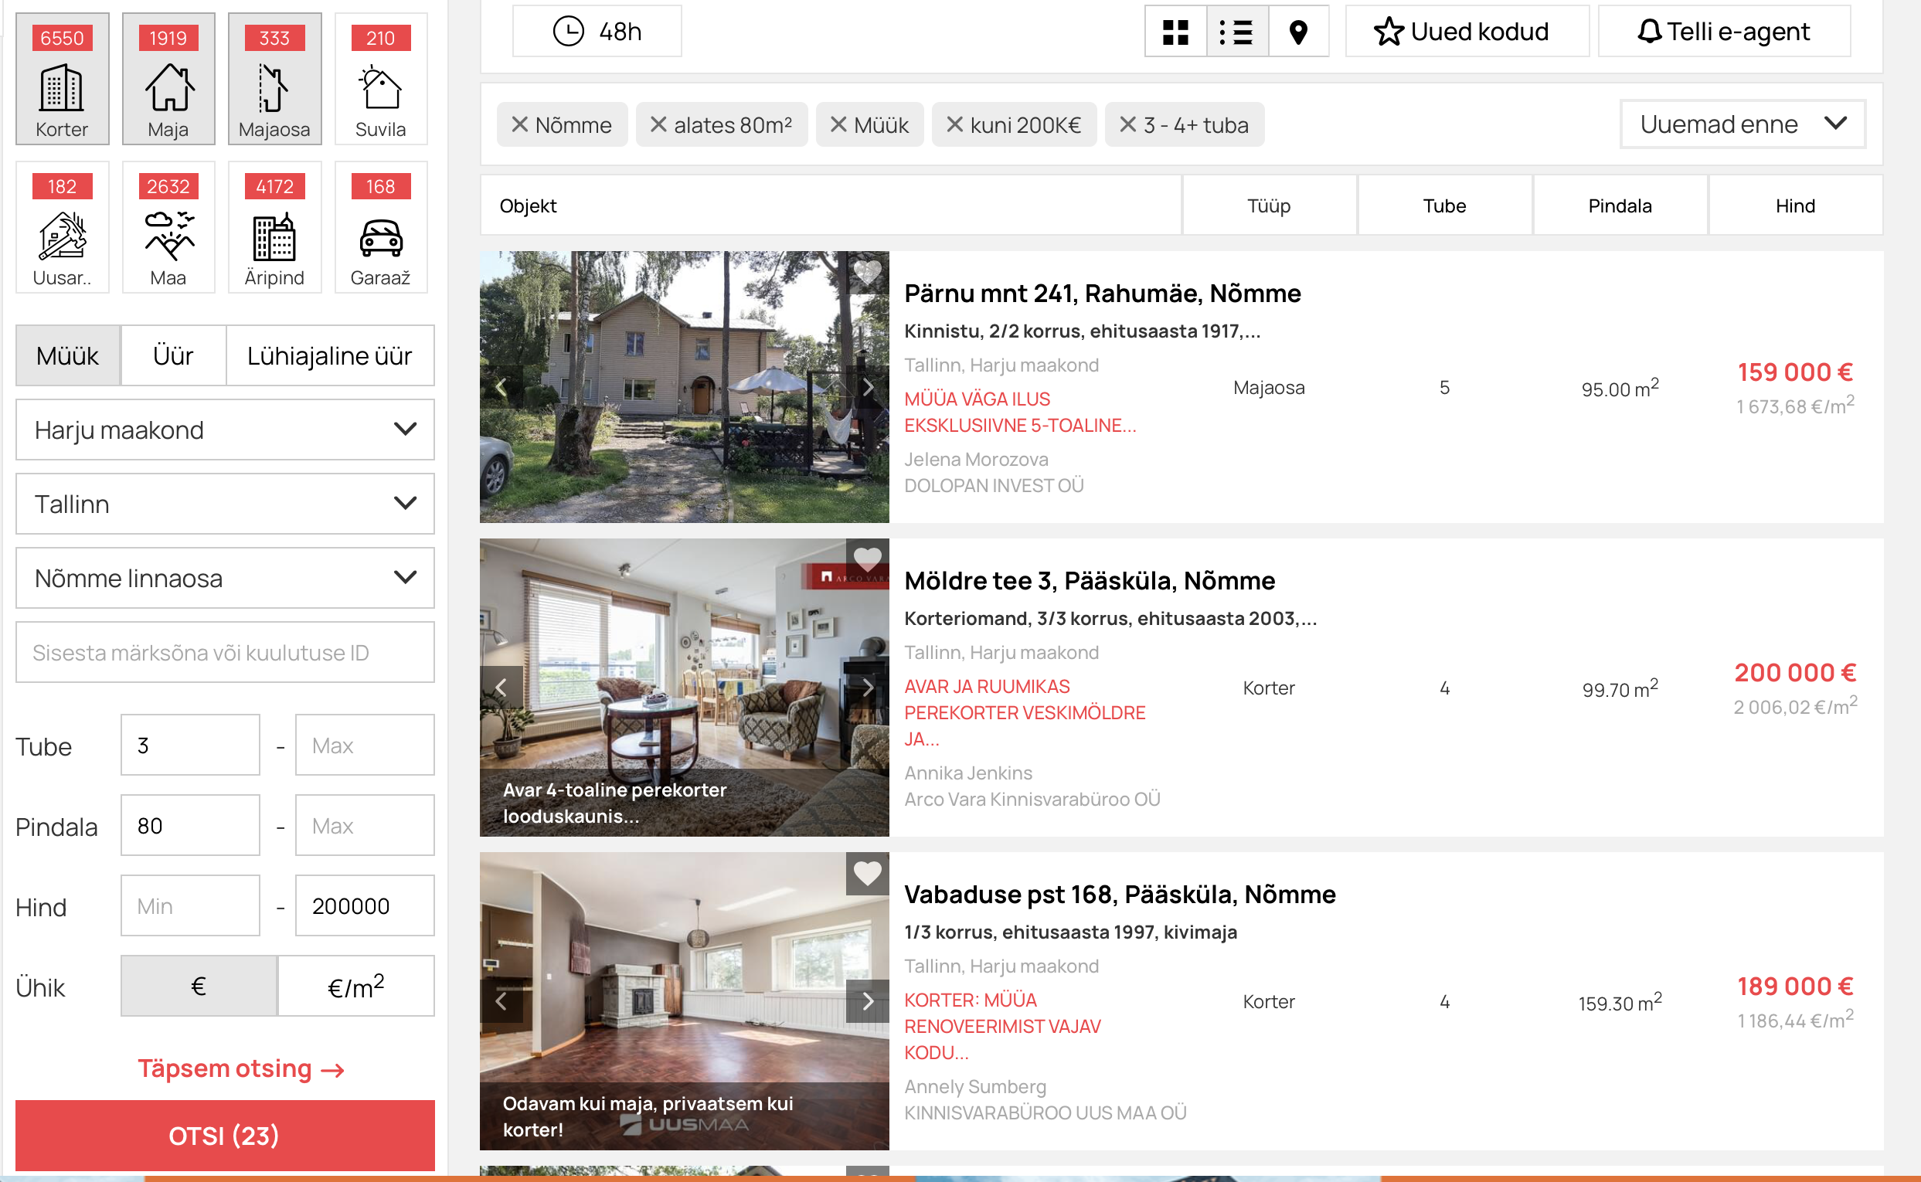
Task: Open agent Annely Sumberg profile
Action: pyautogui.click(x=975, y=1088)
